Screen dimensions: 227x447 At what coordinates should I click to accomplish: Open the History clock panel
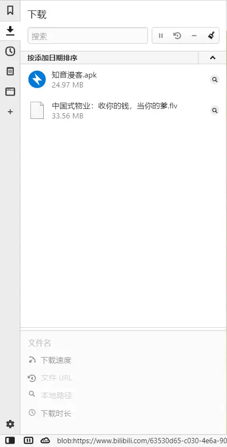10,51
